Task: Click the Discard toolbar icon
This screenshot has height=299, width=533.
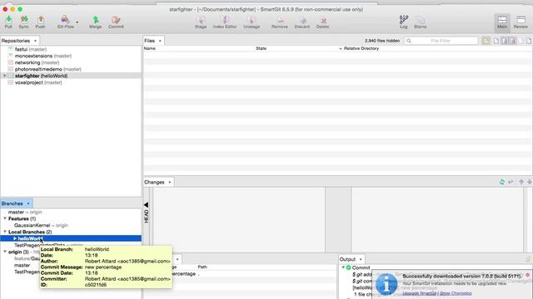Action: (x=301, y=22)
